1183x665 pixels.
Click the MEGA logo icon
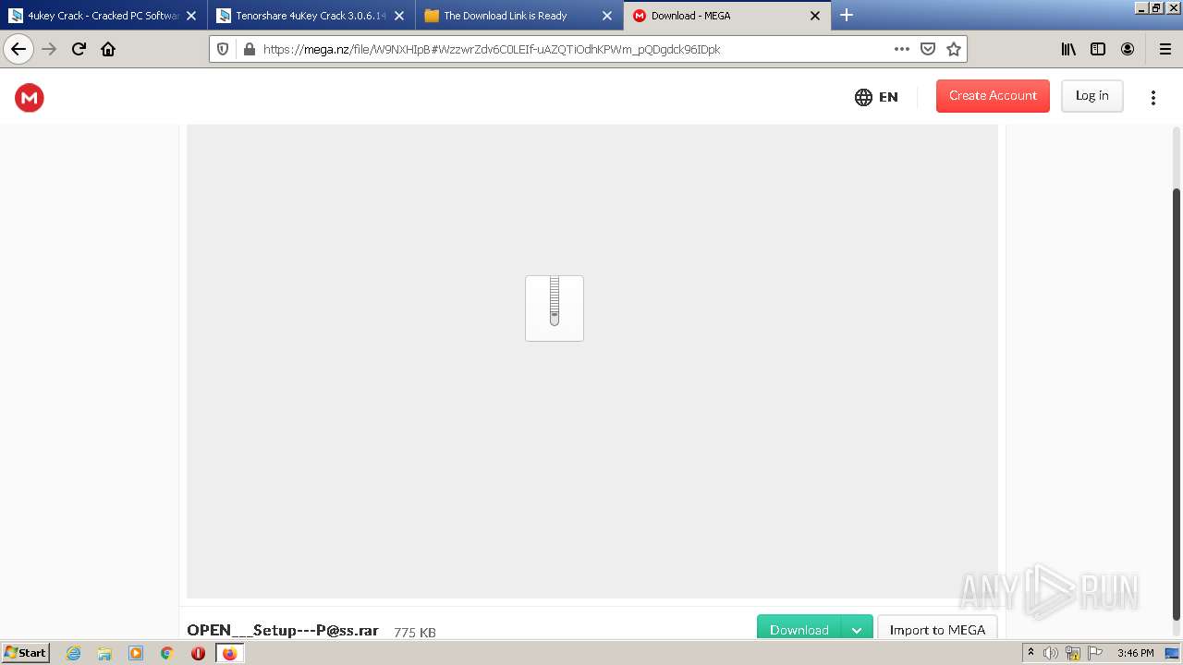30,97
